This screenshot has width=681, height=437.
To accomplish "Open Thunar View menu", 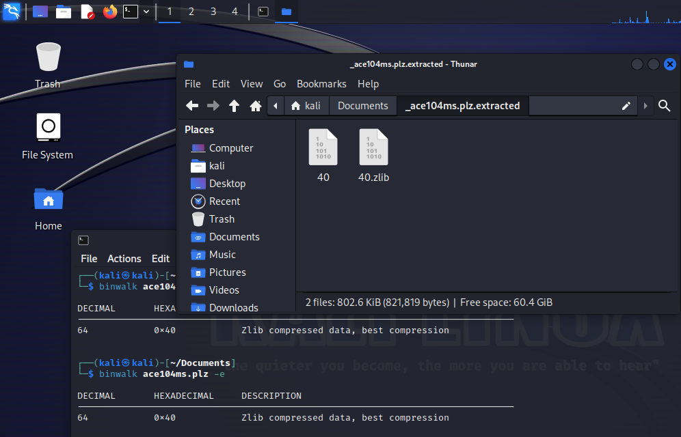I will click(x=252, y=84).
